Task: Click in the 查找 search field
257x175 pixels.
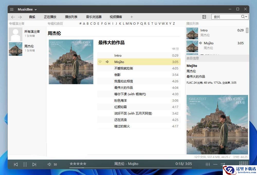Action: pos(226,17)
